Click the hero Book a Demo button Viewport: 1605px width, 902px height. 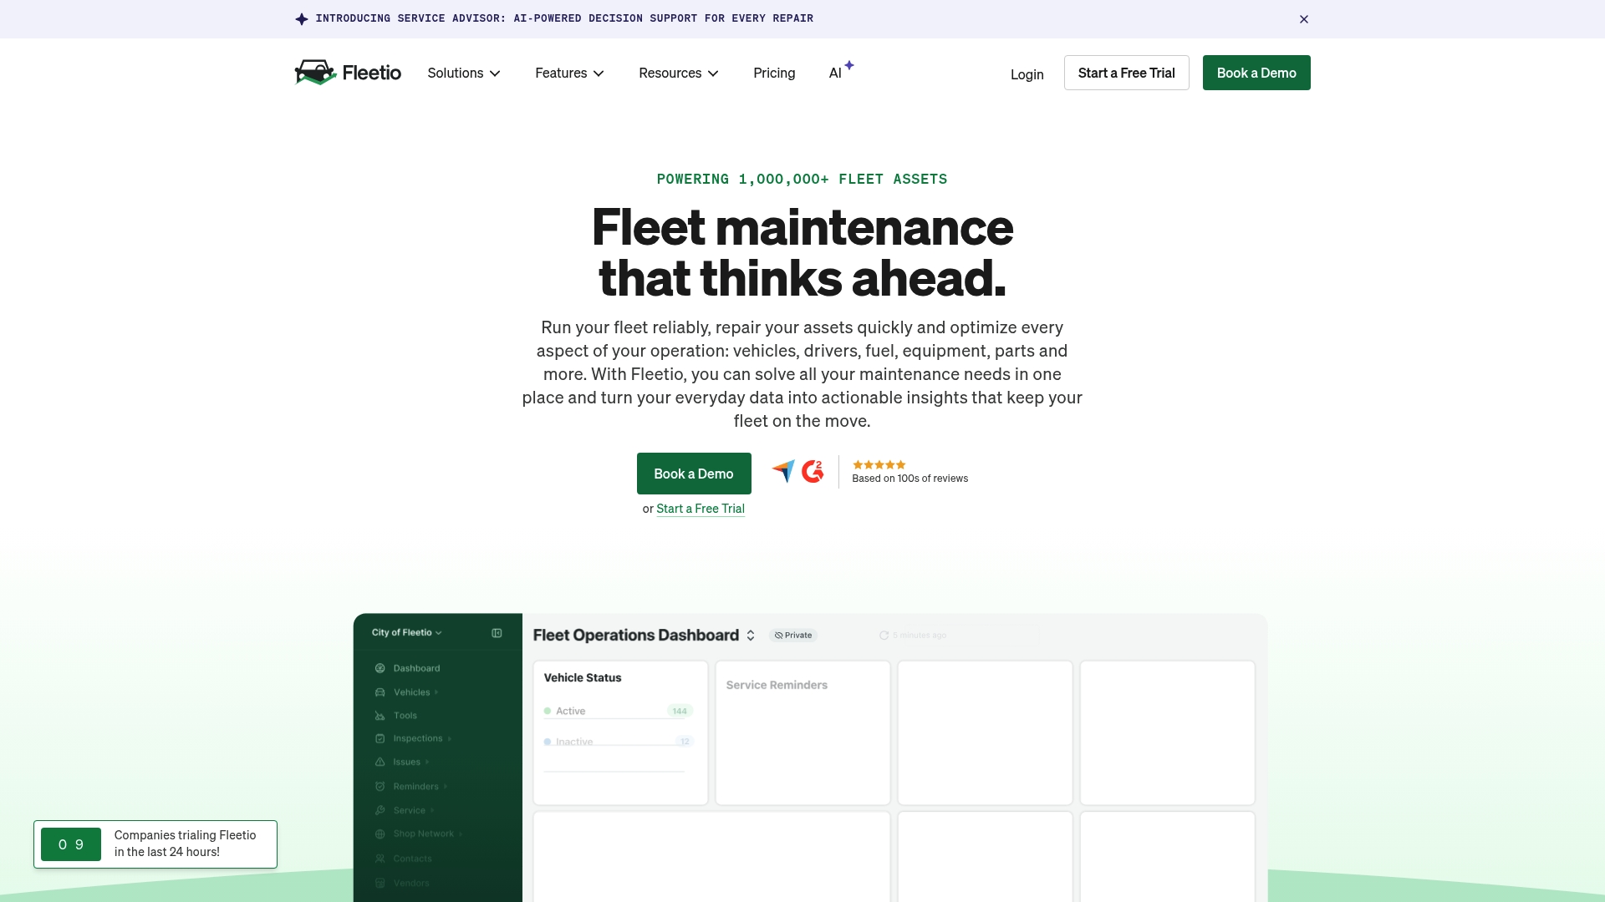pos(694,474)
